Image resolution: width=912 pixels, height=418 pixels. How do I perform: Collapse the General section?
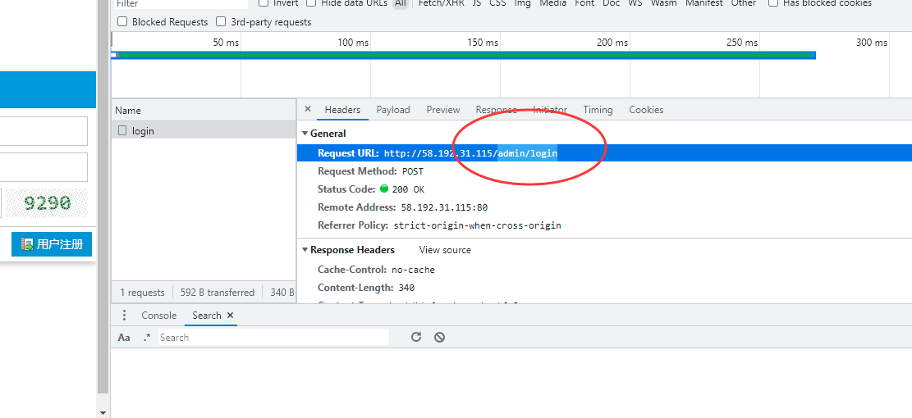[x=305, y=134]
